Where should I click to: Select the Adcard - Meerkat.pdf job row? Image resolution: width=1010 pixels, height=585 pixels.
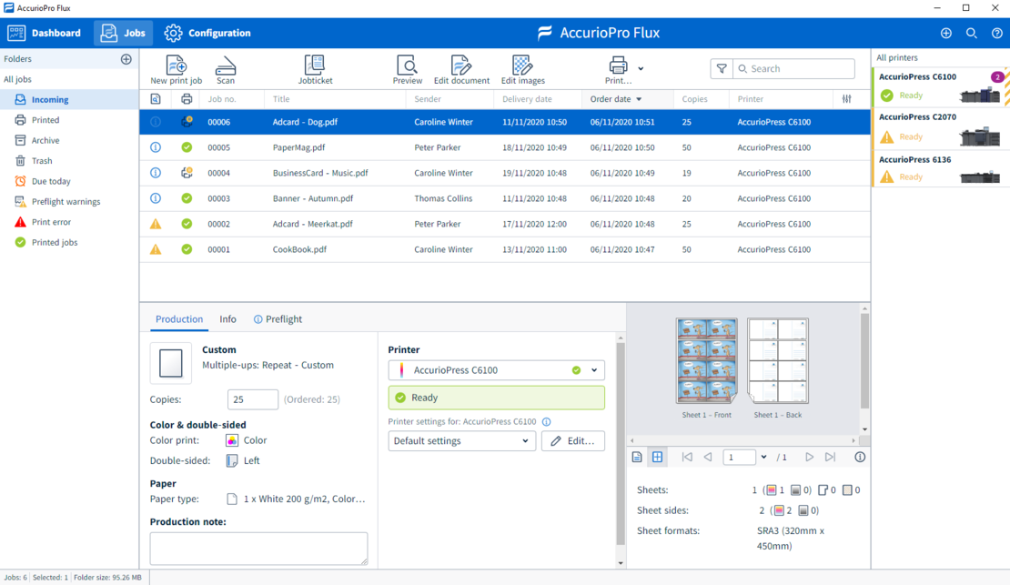(x=504, y=224)
